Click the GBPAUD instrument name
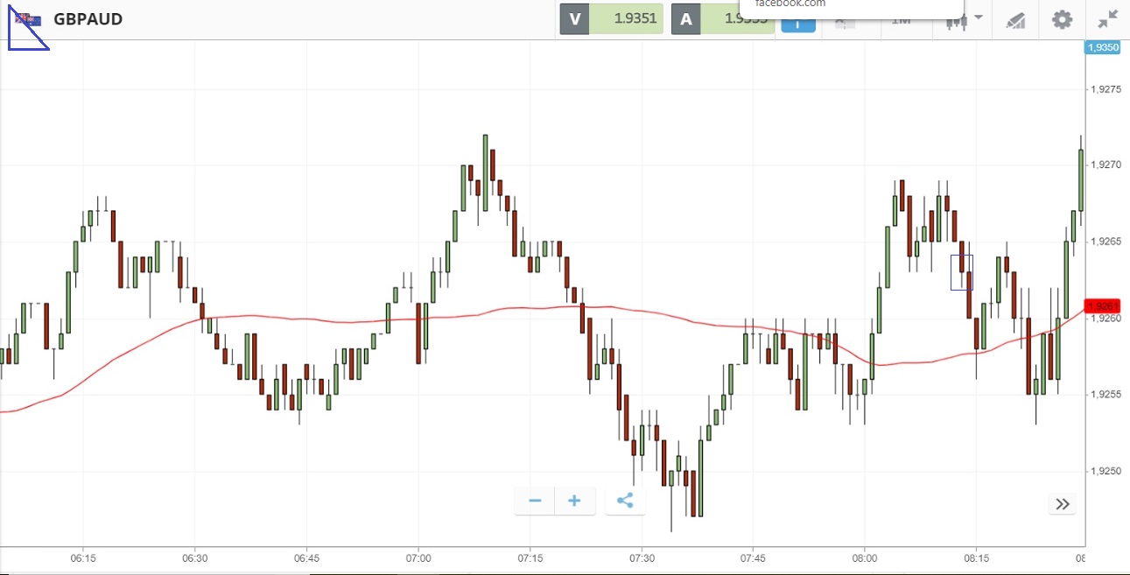Image resolution: width=1130 pixels, height=575 pixels. pyautogui.click(x=88, y=19)
